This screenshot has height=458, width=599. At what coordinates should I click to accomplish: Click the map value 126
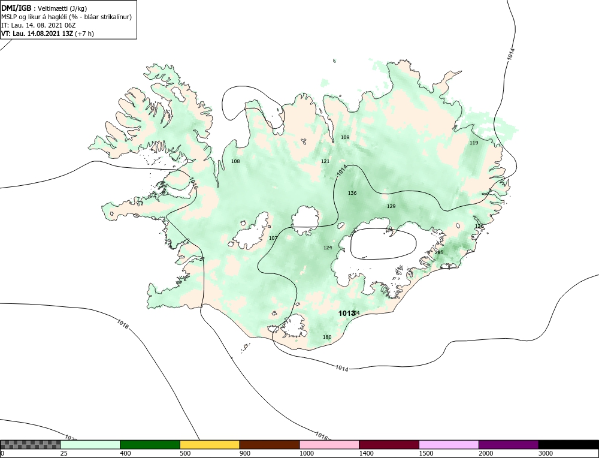(x=479, y=227)
